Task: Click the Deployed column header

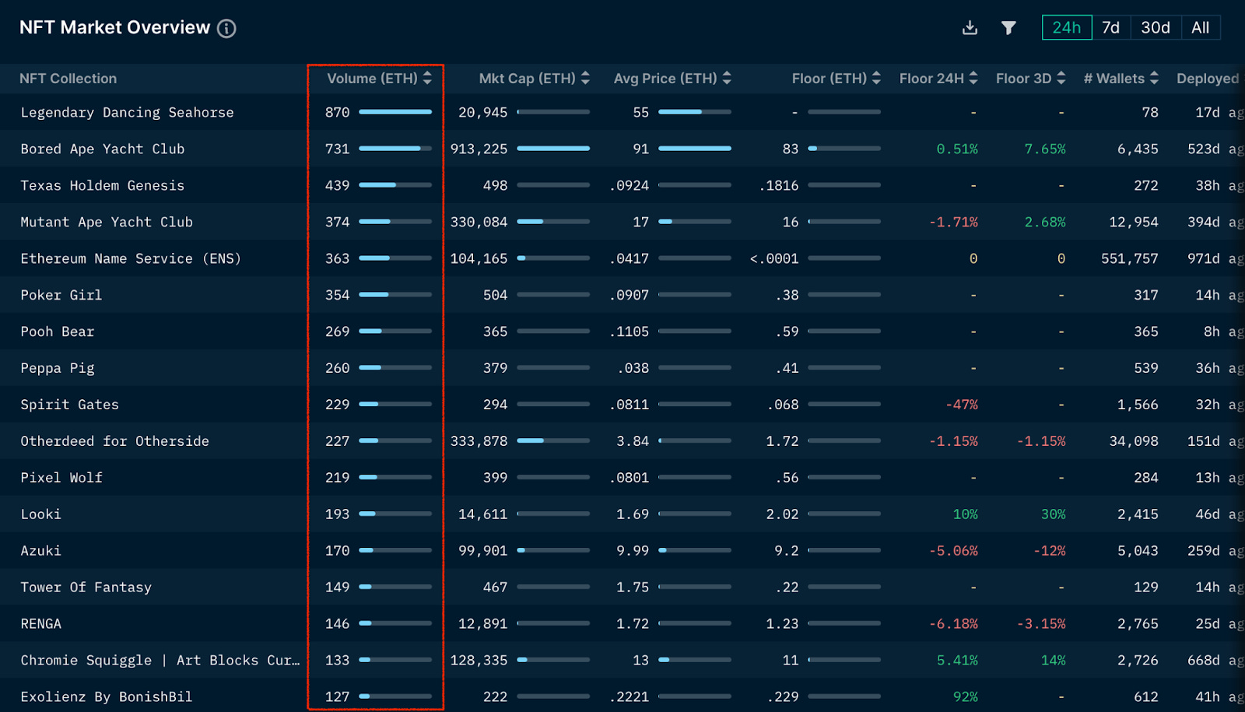Action: [1208, 79]
